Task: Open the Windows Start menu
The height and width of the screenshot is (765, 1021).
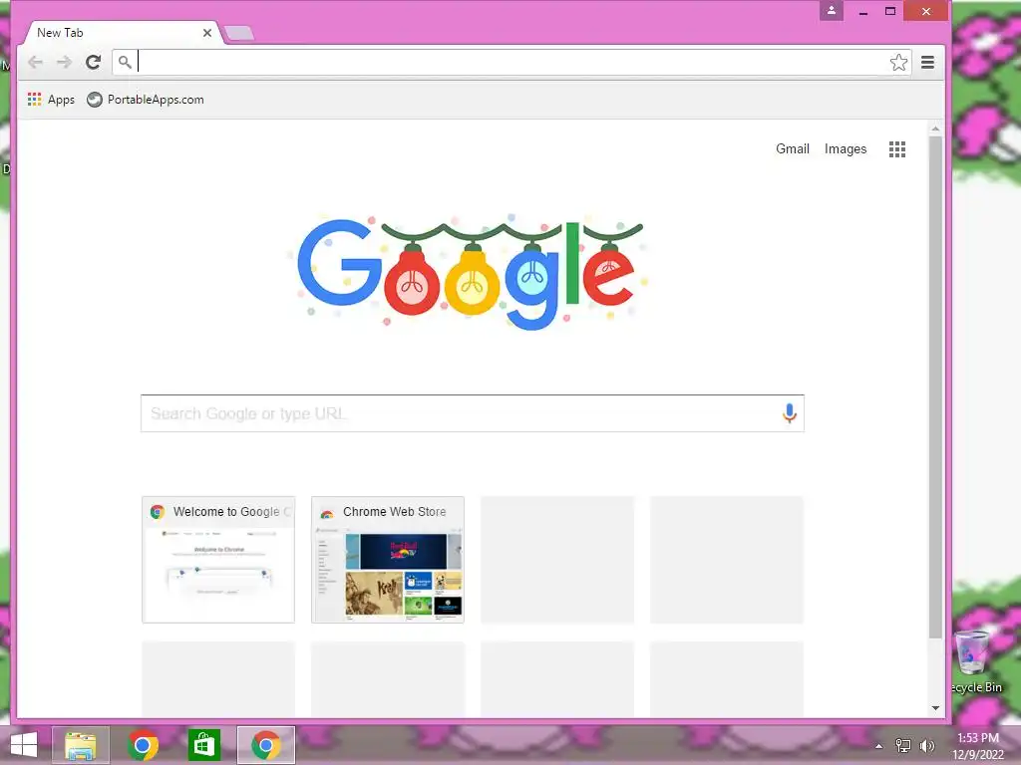Action: pos(24,745)
